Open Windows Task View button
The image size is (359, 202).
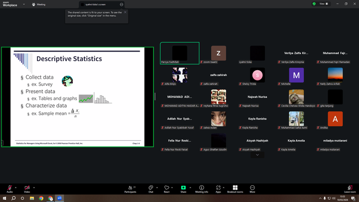point(22,198)
